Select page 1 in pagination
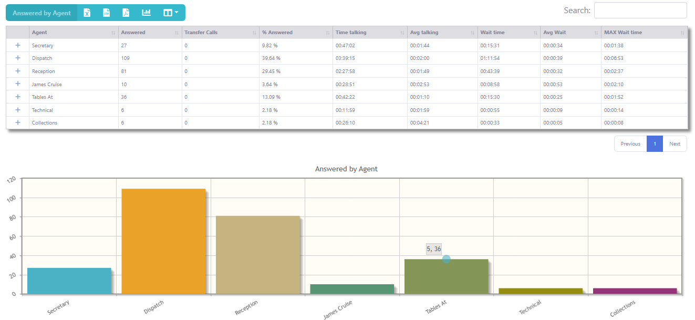The width and height of the screenshot is (695, 320). click(655, 144)
